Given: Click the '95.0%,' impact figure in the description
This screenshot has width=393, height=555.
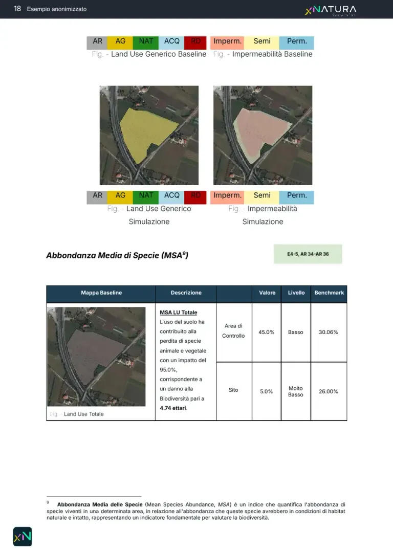Looking at the screenshot, I should pyautogui.click(x=168, y=369).
